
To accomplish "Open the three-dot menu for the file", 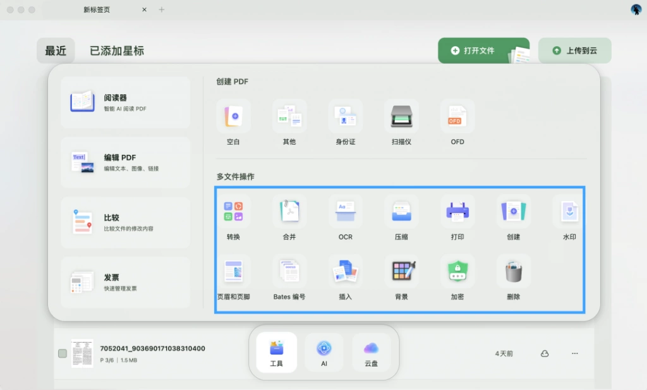I will [x=575, y=353].
